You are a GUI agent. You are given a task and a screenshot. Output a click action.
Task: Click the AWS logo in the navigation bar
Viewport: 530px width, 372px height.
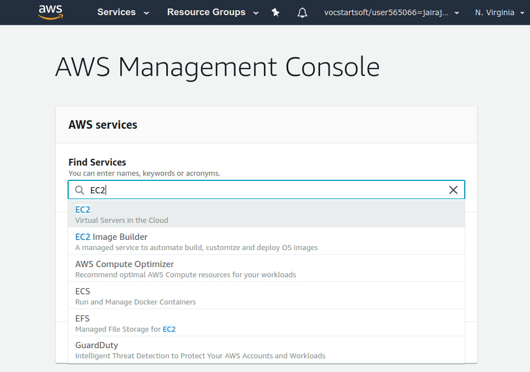click(50, 12)
